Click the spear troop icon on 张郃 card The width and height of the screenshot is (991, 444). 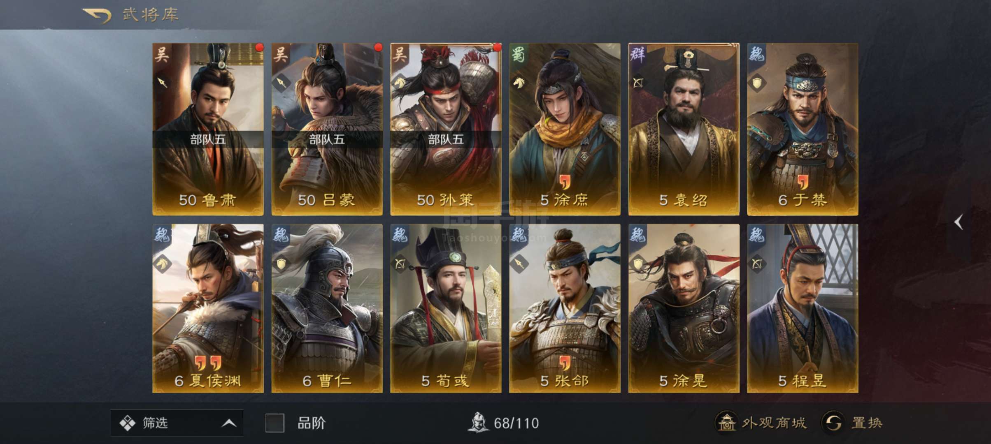point(519,263)
